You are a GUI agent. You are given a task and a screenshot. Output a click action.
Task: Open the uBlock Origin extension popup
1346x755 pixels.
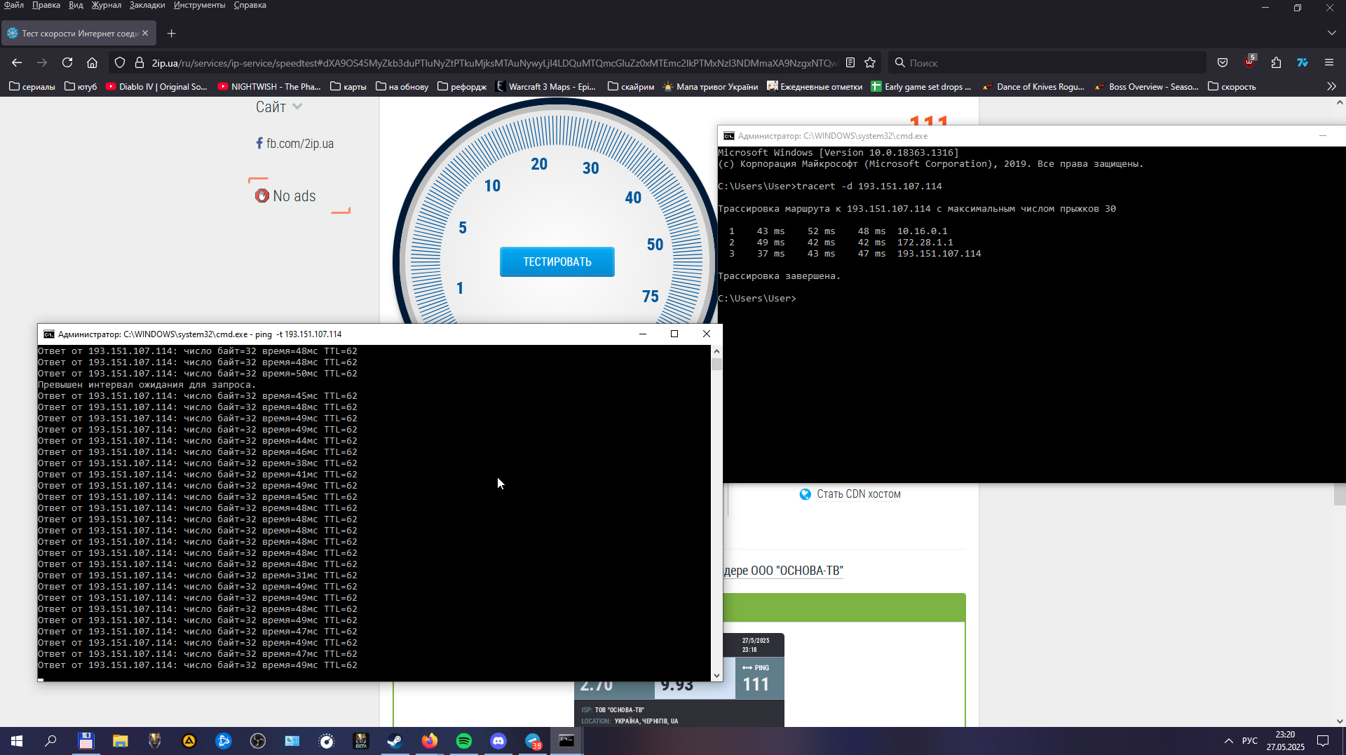(1249, 63)
